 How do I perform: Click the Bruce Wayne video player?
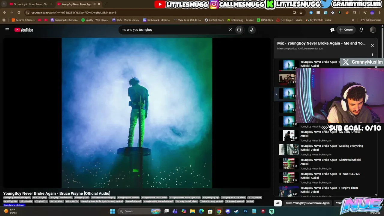pos(137,113)
